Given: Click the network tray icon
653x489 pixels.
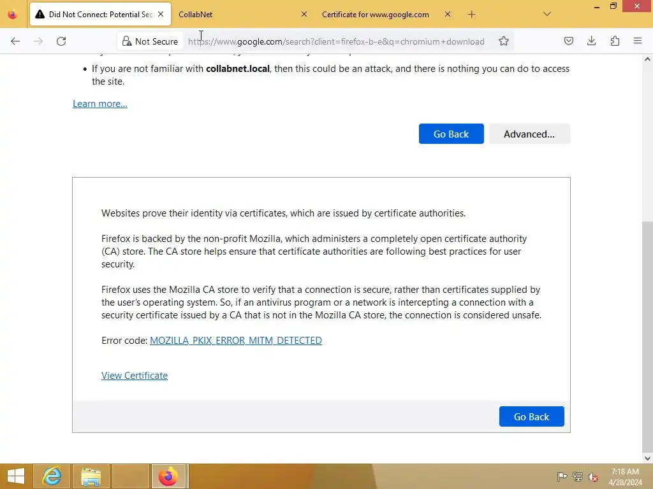Looking at the screenshot, I should click(x=578, y=476).
